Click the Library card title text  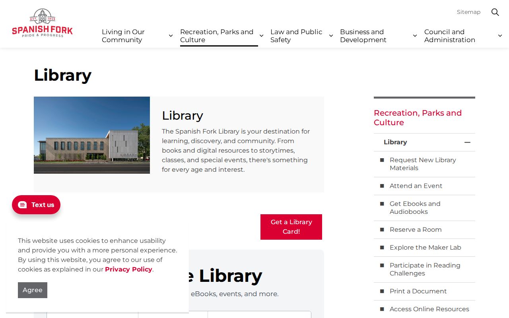click(183, 116)
